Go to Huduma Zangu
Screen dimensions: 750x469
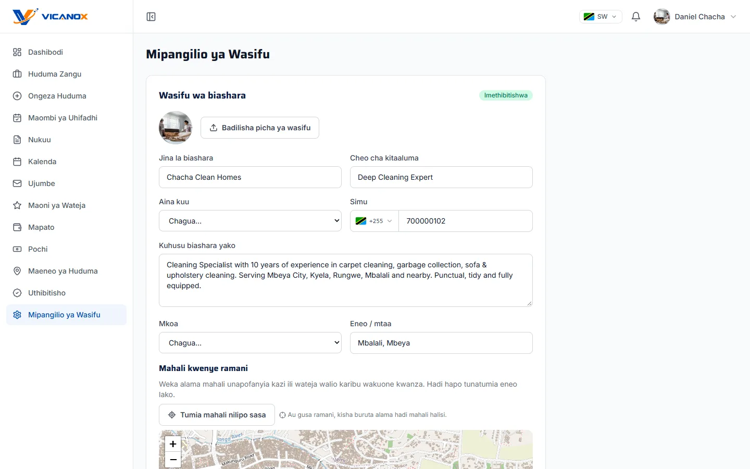pyautogui.click(x=67, y=74)
